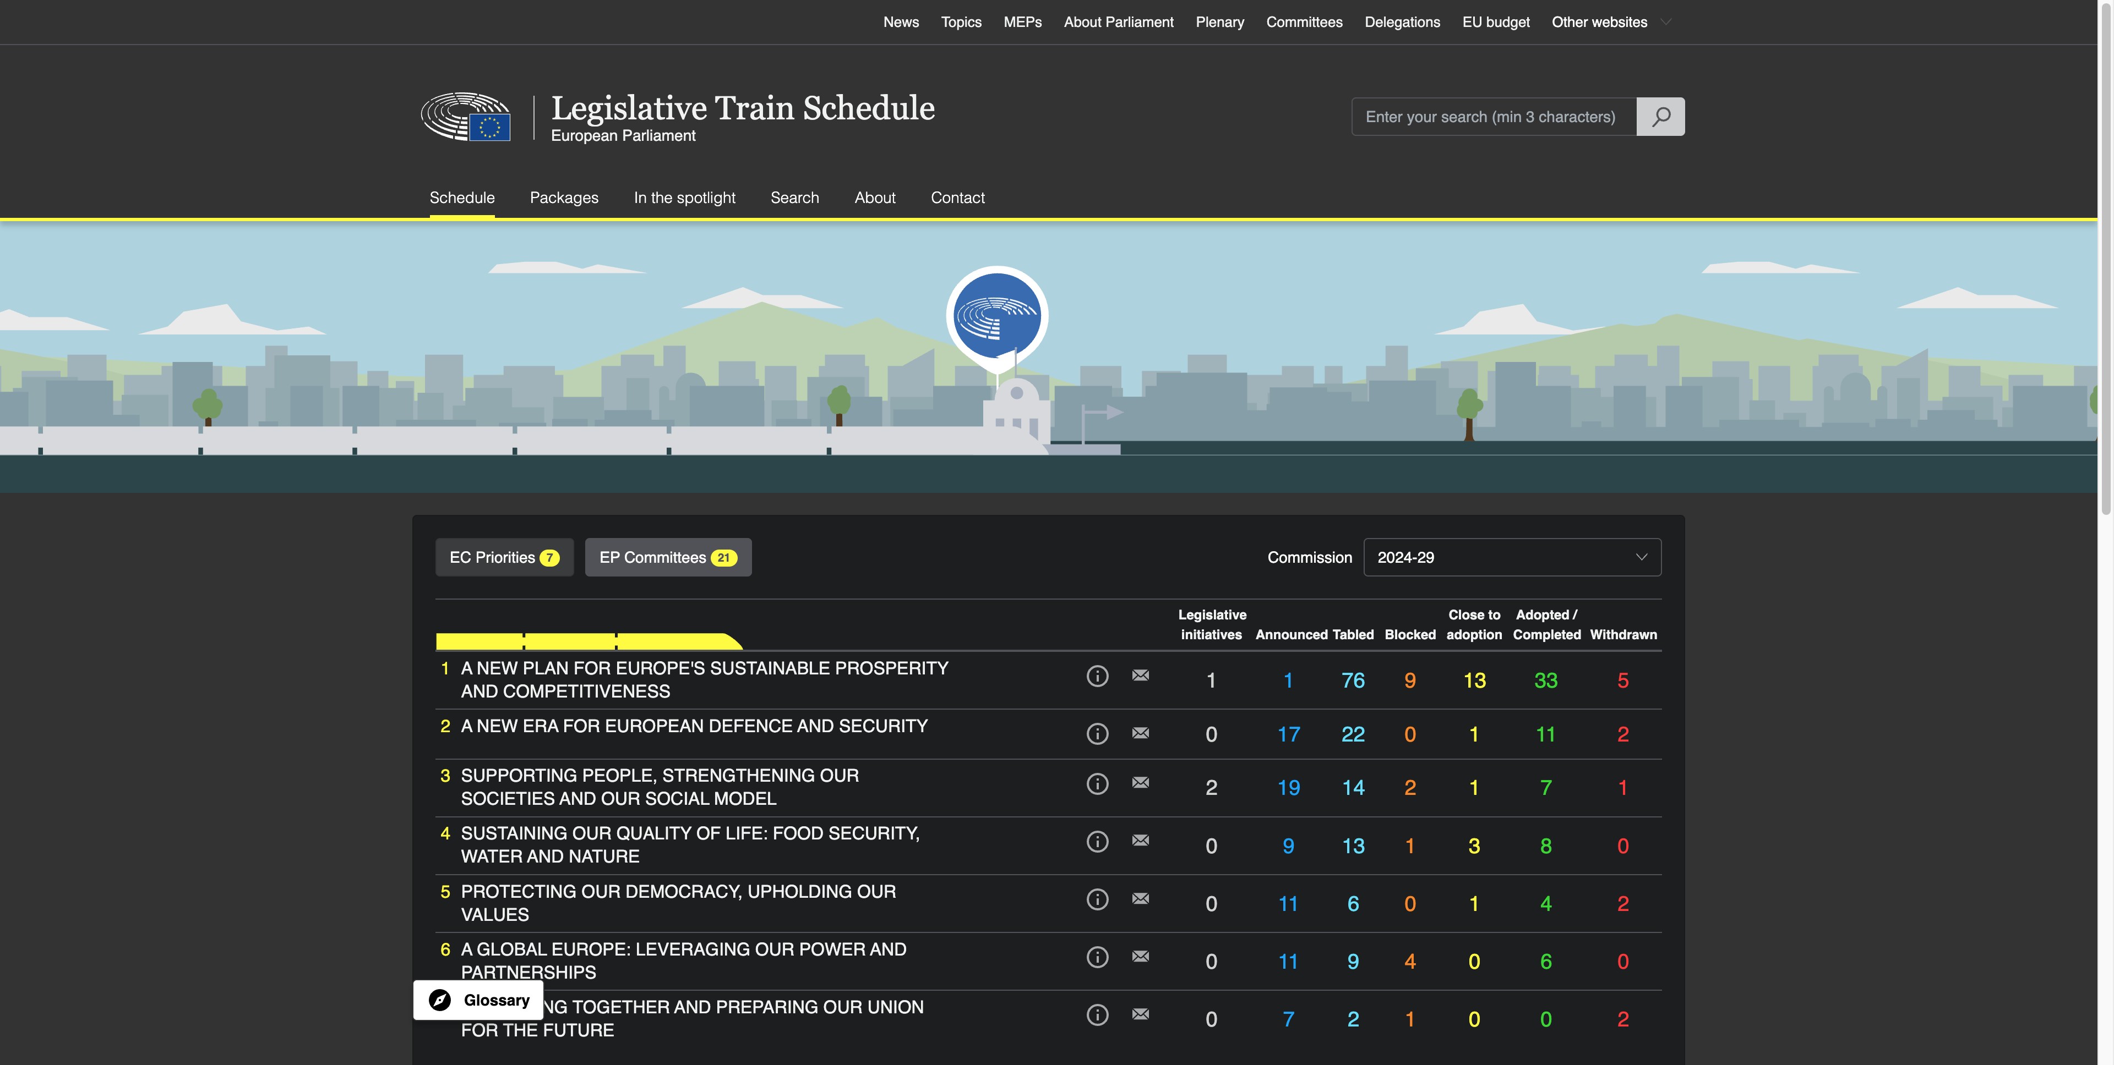Screen dimensions: 2114x1065
Task: Go to the Search tab
Action: tap(794, 197)
